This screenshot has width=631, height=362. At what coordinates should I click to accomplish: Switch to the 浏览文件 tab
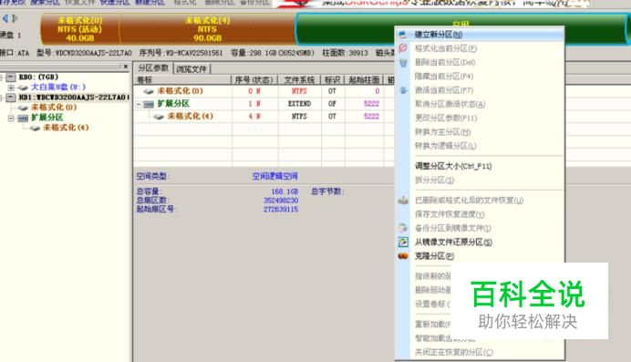tap(191, 69)
